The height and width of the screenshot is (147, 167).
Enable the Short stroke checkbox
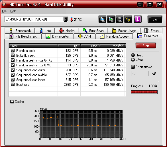pyautogui.click(x=133, y=67)
